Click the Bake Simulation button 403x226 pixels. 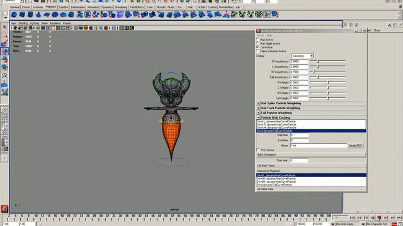coord(310,155)
